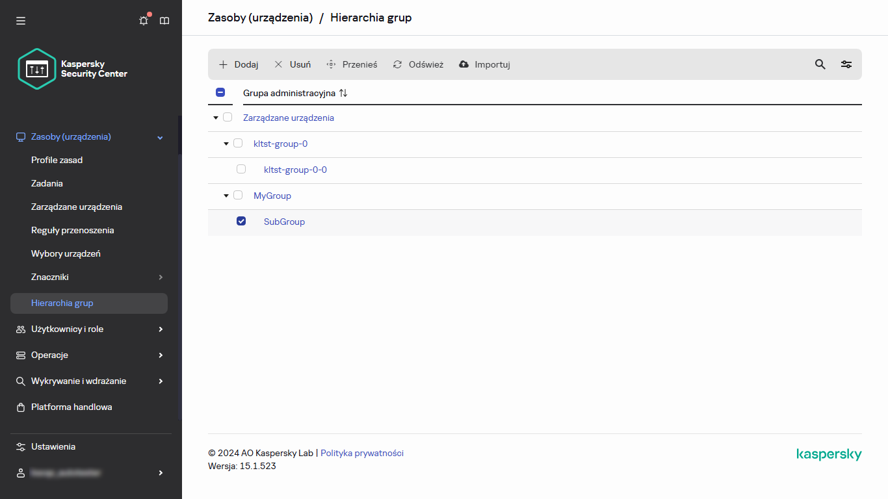Viewport: 888px width, 499px height.
Task: Click the hamburger menu icon
Action: tap(20, 20)
